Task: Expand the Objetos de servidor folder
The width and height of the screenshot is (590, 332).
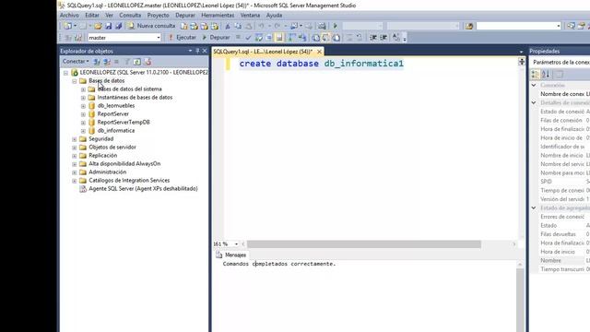Action: click(x=75, y=148)
